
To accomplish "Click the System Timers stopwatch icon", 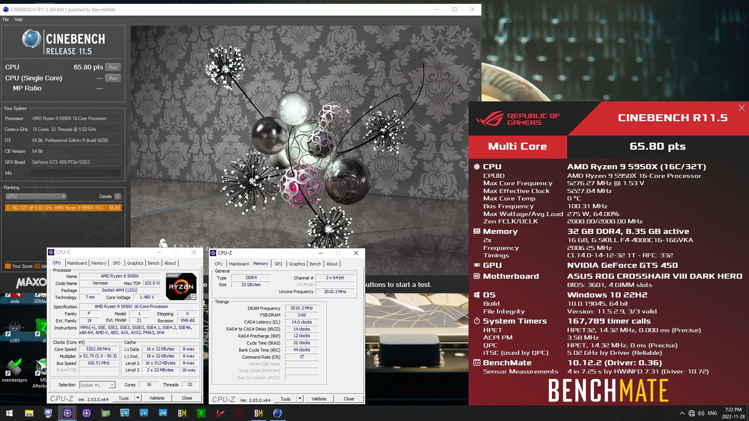I will coord(477,321).
